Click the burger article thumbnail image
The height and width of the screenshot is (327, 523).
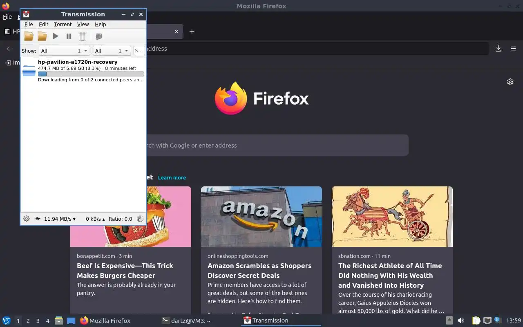coord(169,217)
